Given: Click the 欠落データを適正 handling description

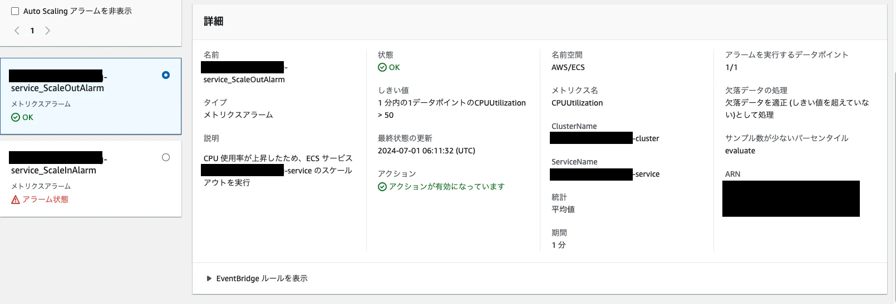Looking at the screenshot, I should click(797, 109).
